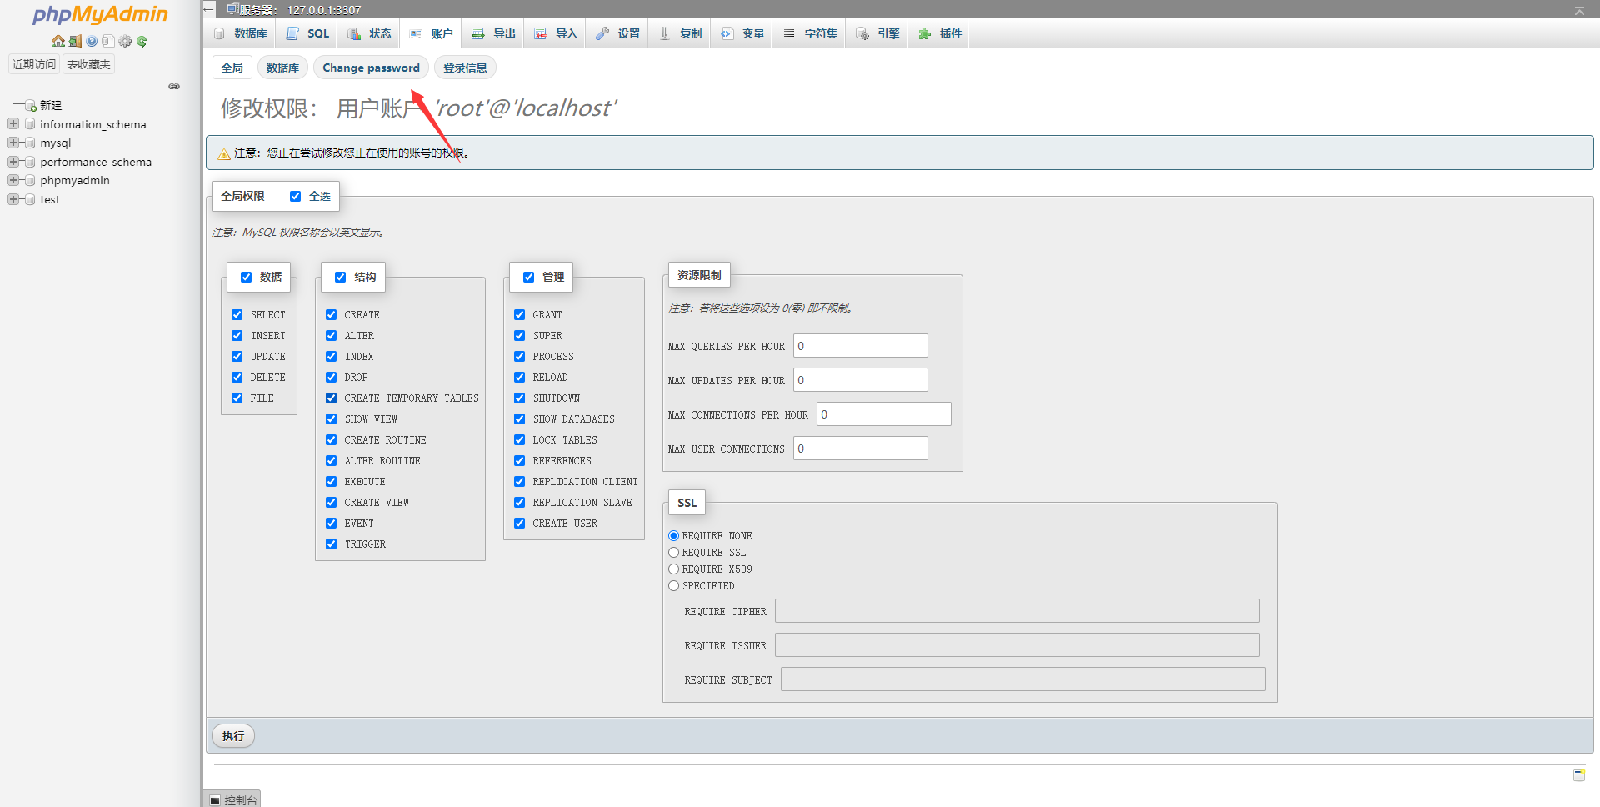Screen dimensions: 1600x807
Task: Open the 登录信息 login info sub-tab
Action: click(x=465, y=68)
